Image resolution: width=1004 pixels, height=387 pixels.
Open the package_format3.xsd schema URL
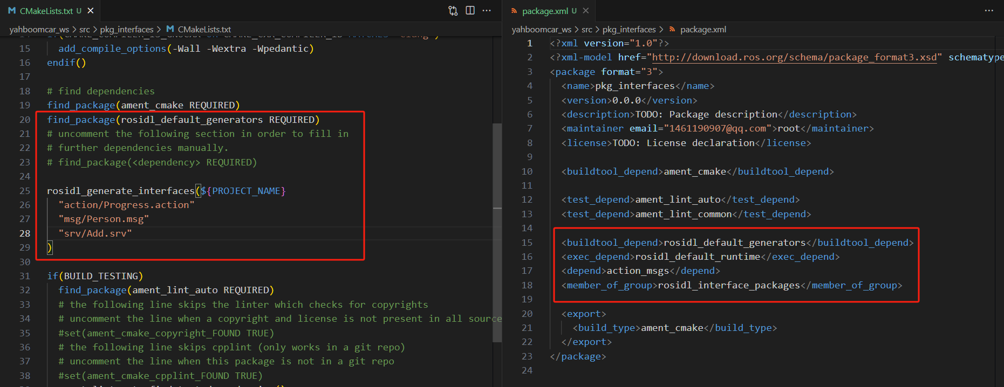pyautogui.click(x=795, y=58)
